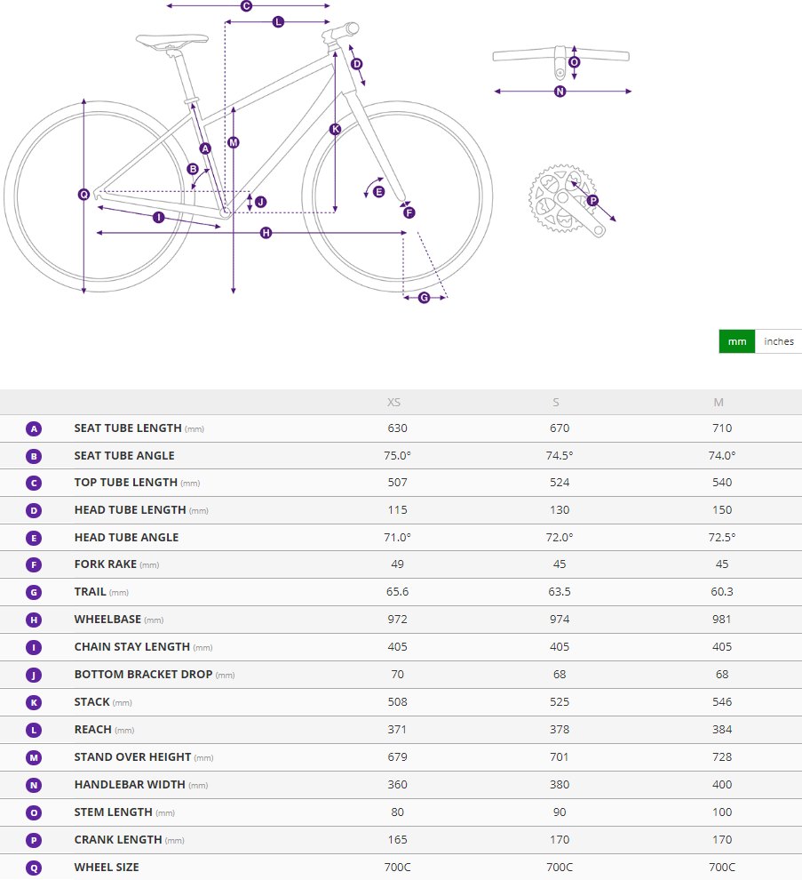Select the M size column header
Screen dimensions: 802x880
click(x=719, y=403)
